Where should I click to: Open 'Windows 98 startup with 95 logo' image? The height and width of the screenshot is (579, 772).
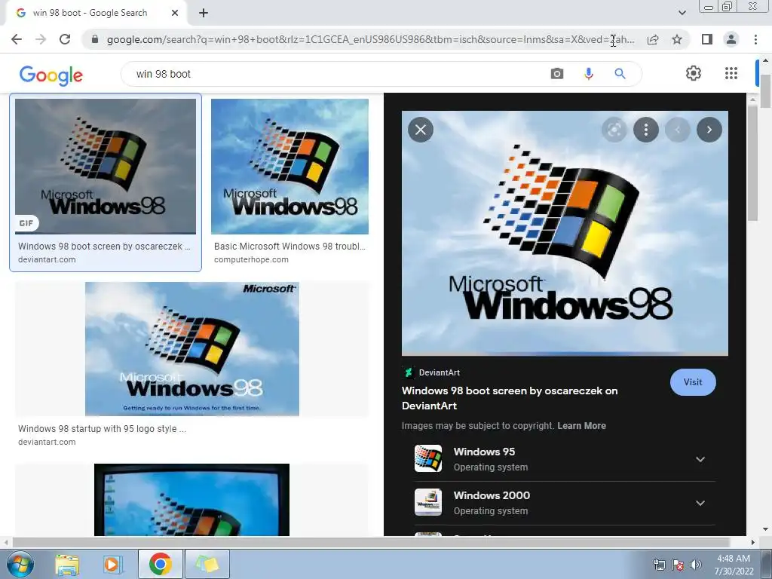pyautogui.click(x=192, y=349)
